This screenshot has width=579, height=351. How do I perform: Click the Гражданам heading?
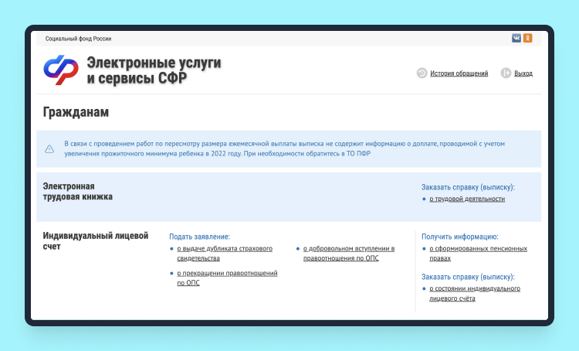(76, 112)
